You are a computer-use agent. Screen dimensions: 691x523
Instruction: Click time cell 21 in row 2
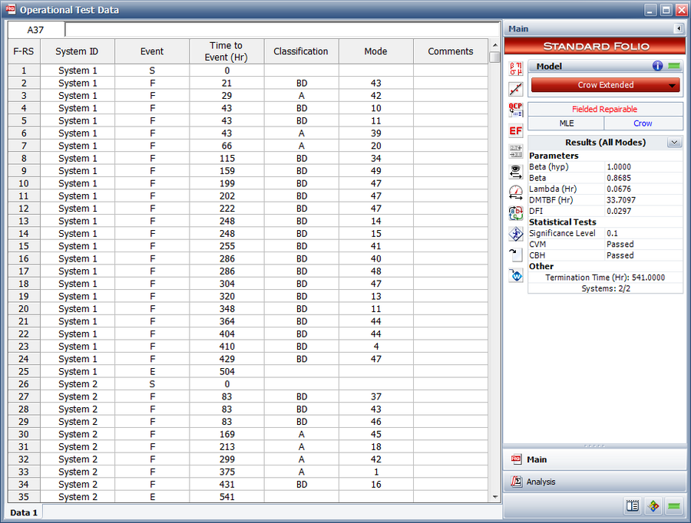pos(227,83)
